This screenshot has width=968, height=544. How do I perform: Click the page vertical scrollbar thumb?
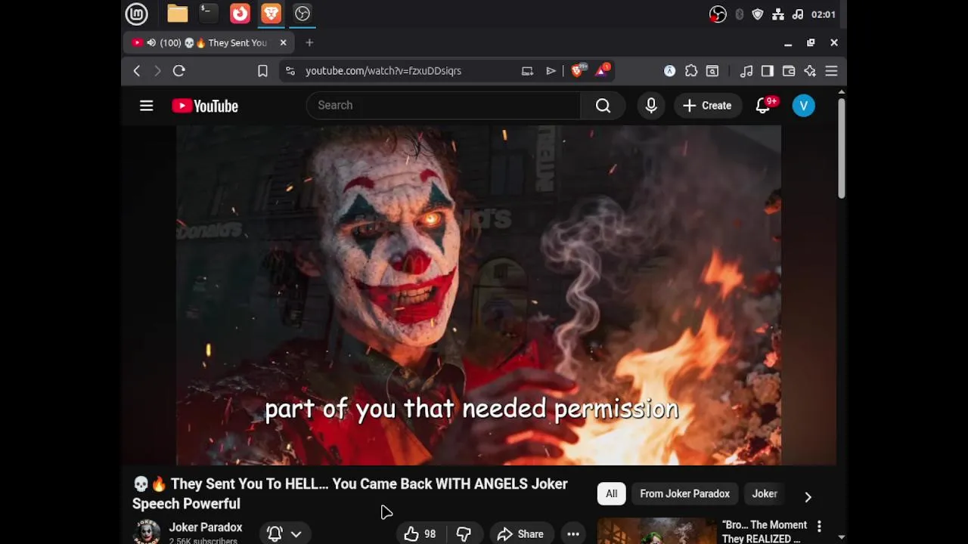(x=841, y=148)
